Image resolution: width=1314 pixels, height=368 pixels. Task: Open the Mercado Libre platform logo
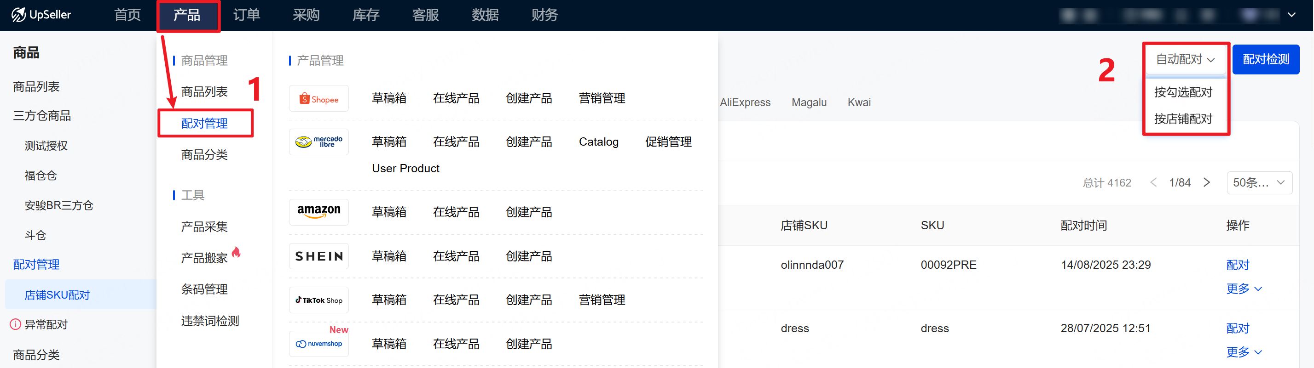point(319,142)
